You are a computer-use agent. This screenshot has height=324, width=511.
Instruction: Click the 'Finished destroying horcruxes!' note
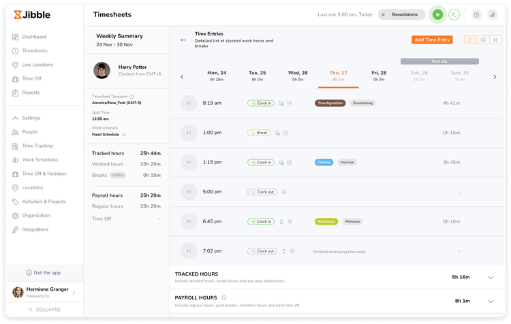click(339, 252)
